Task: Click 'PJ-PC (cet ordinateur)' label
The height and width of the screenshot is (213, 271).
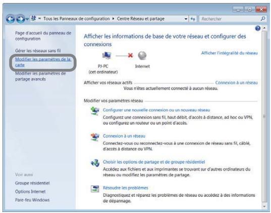Action: [103, 69]
